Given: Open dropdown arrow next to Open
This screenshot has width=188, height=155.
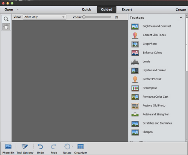Looking at the screenshot, I should click(18, 9).
